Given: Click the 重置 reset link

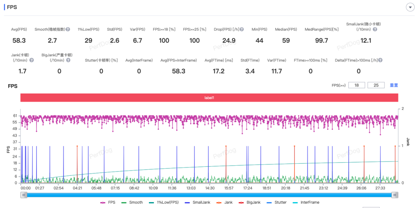Looking at the screenshot, I should click(x=394, y=85).
